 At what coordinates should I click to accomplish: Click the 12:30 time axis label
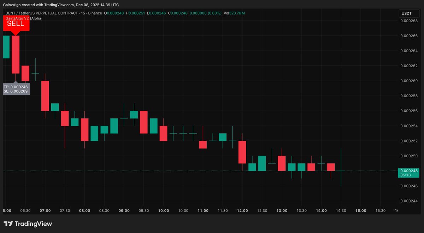coord(262,210)
